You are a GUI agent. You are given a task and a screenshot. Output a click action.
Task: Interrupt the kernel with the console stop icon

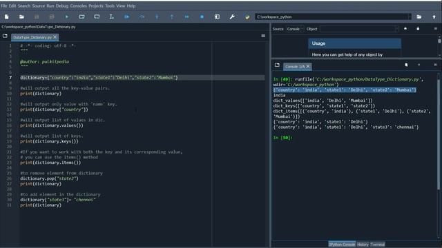tap(419, 65)
